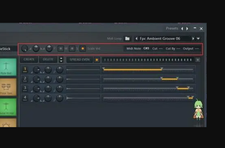Click layer 1 yellow velocity range bar
This screenshot has height=148, width=225.
(x=133, y=70)
